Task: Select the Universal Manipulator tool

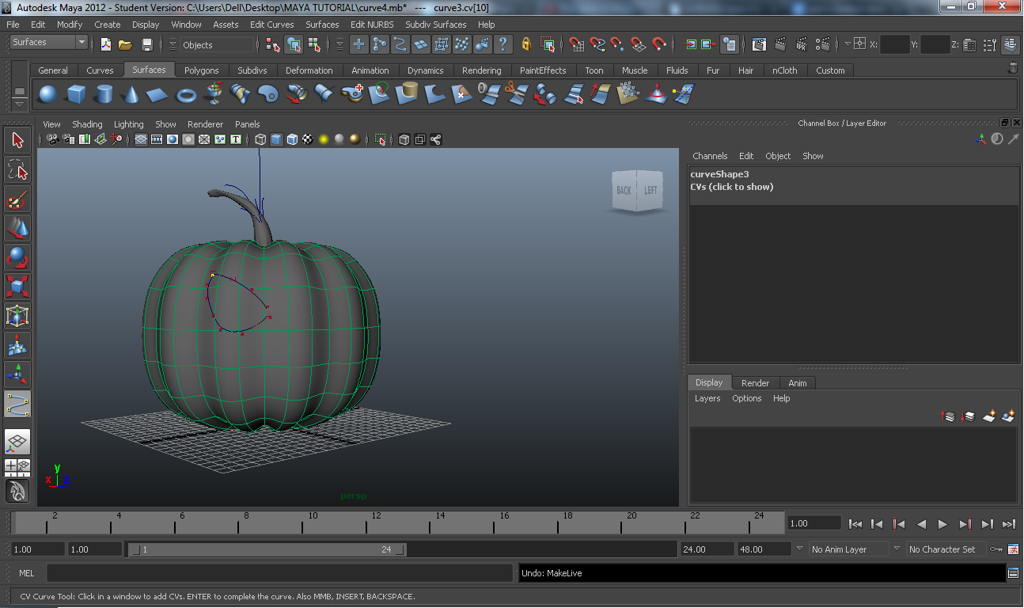Action: (x=17, y=316)
